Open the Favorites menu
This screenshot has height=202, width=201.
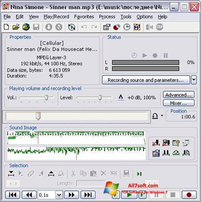(x=84, y=17)
